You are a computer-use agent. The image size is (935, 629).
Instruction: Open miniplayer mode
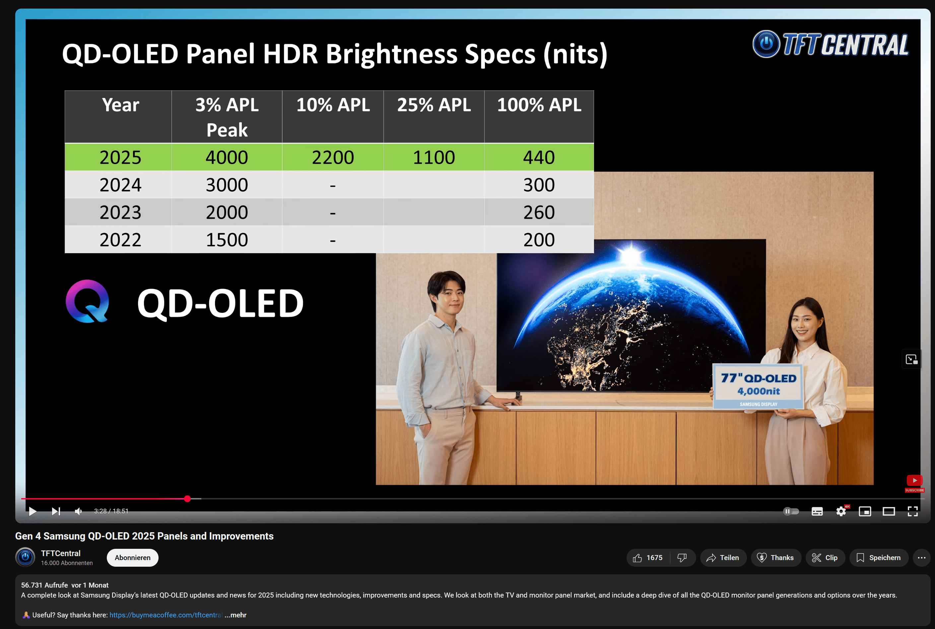coord(865,511)
